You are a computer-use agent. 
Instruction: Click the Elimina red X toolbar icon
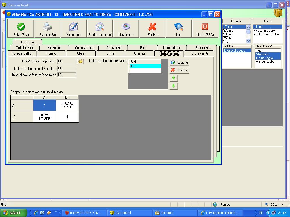(152, 27)
